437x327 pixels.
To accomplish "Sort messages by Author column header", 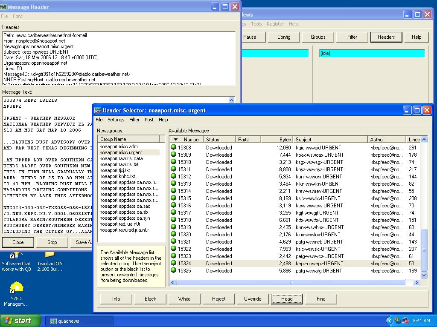I will pos(387,139).
